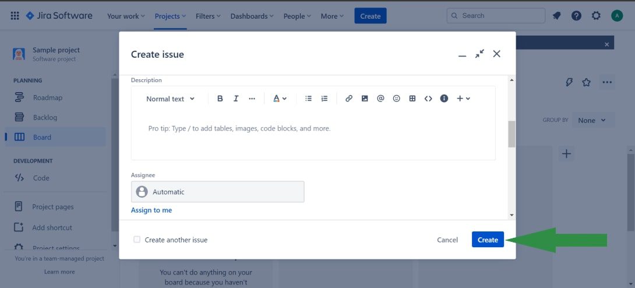The width and height of the screenshot is (635, 288).
Task: Open the People menu
Action: [x=297, y=16]
